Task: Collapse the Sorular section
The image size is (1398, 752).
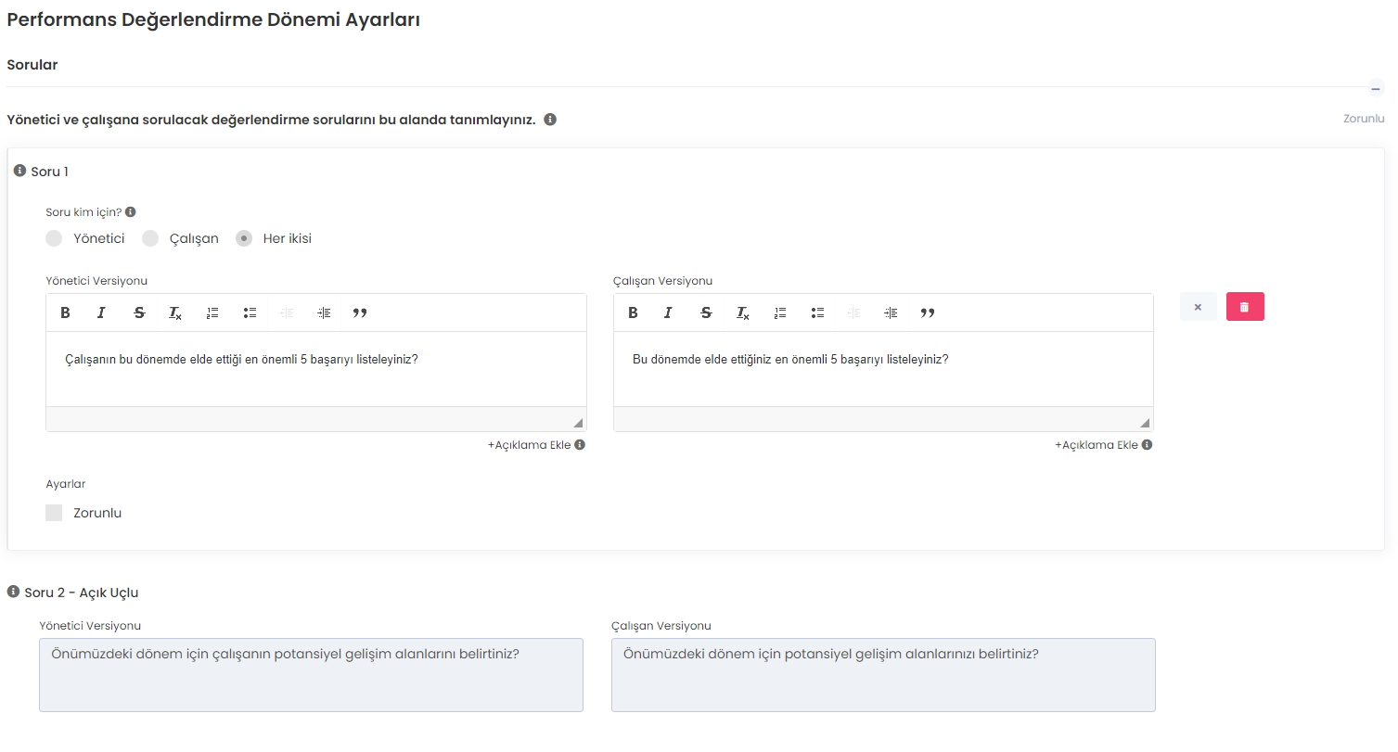Action: coord(1377,88)
